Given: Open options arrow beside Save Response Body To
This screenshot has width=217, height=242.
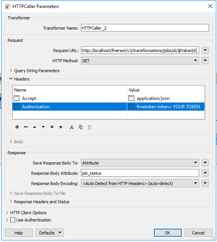Looking at the screenshot, I should (x=205, y=163).
